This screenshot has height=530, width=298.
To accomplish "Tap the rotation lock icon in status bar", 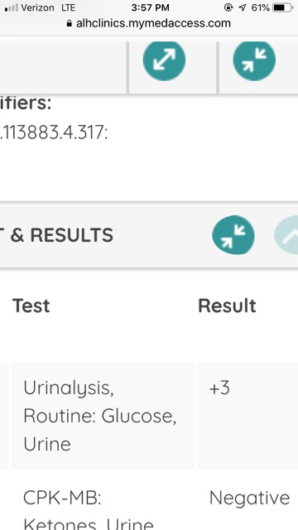I will [x=228, y=7].
